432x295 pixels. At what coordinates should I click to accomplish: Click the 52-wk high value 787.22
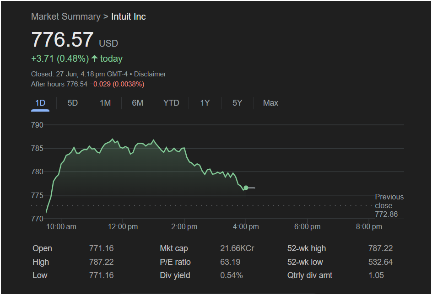(380, 248)
